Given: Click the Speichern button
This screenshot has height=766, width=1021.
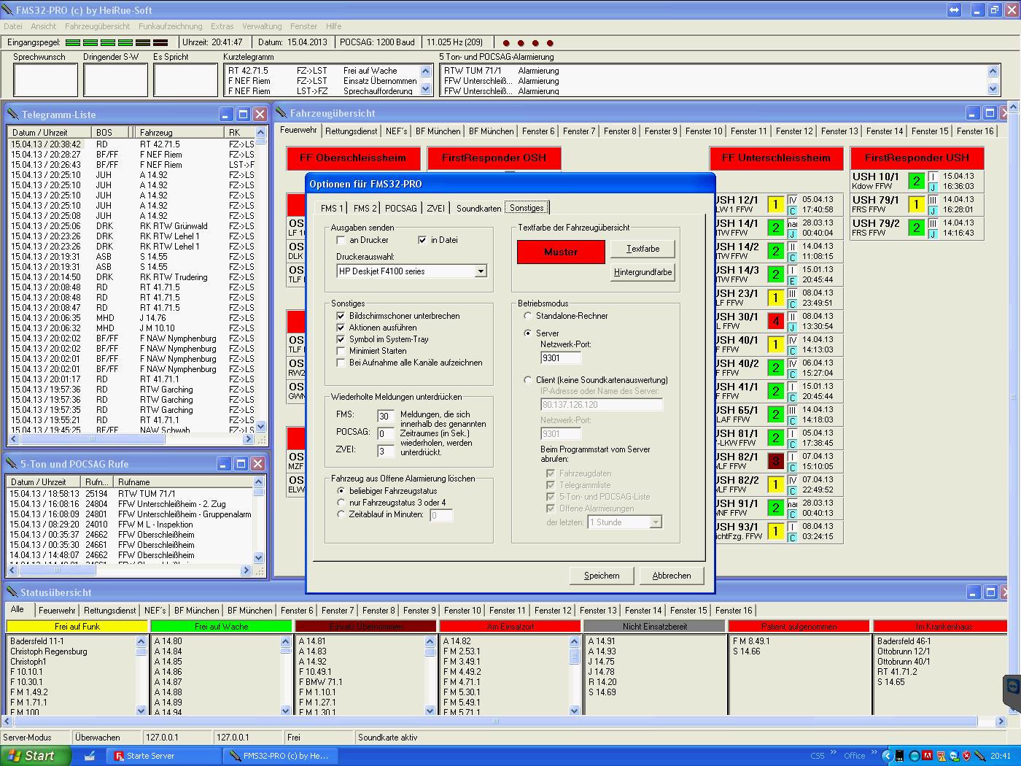Looking at the screenshot, I should coord(602,576).
